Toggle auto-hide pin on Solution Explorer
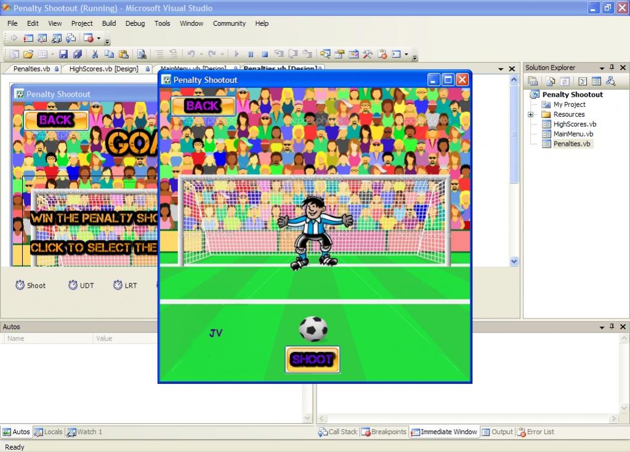630x452 pixels. pos(612,68)
